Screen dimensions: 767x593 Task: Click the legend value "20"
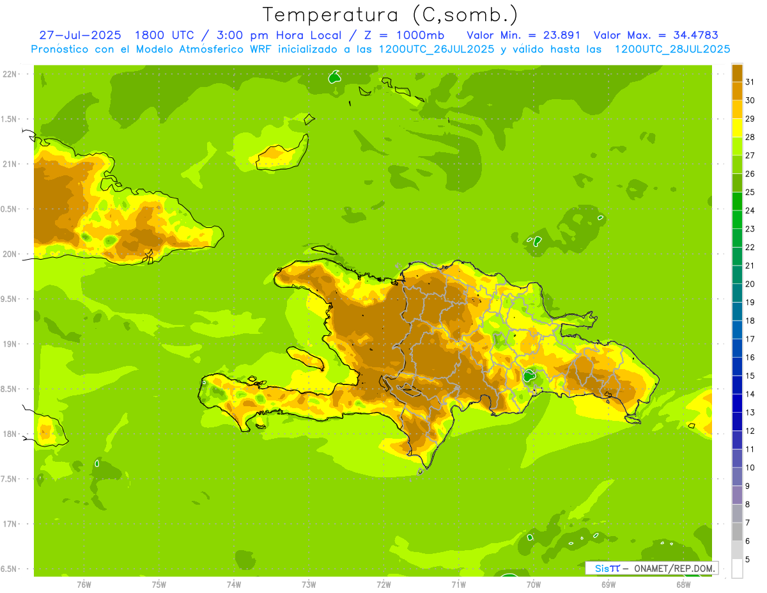750,283
